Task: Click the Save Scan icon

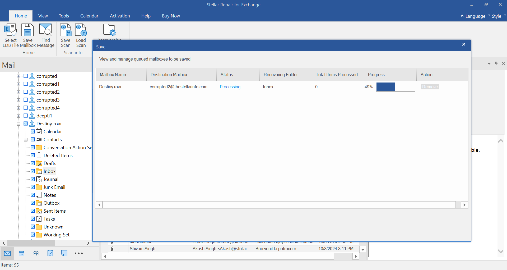Action: (x=66, y=30)
